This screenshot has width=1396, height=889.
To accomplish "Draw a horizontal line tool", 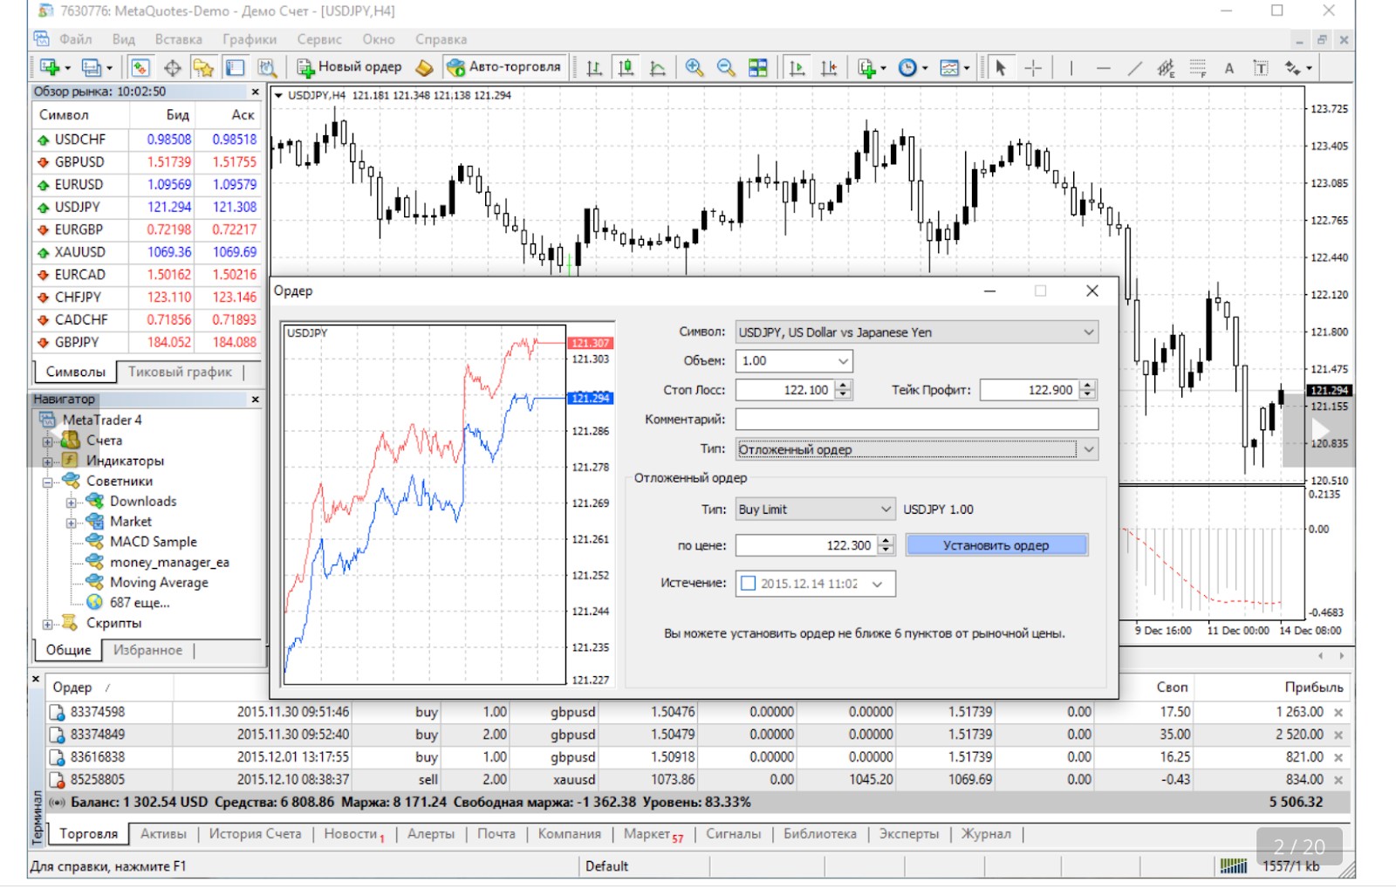I will (x=1103, y=67).
